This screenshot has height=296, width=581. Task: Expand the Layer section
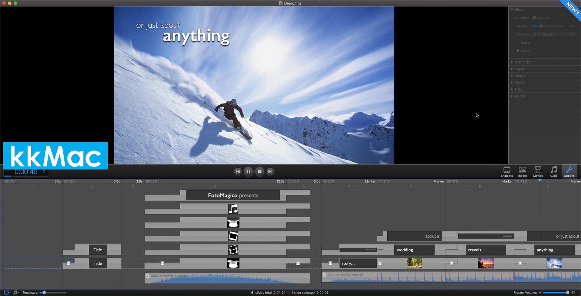(512, 69)
